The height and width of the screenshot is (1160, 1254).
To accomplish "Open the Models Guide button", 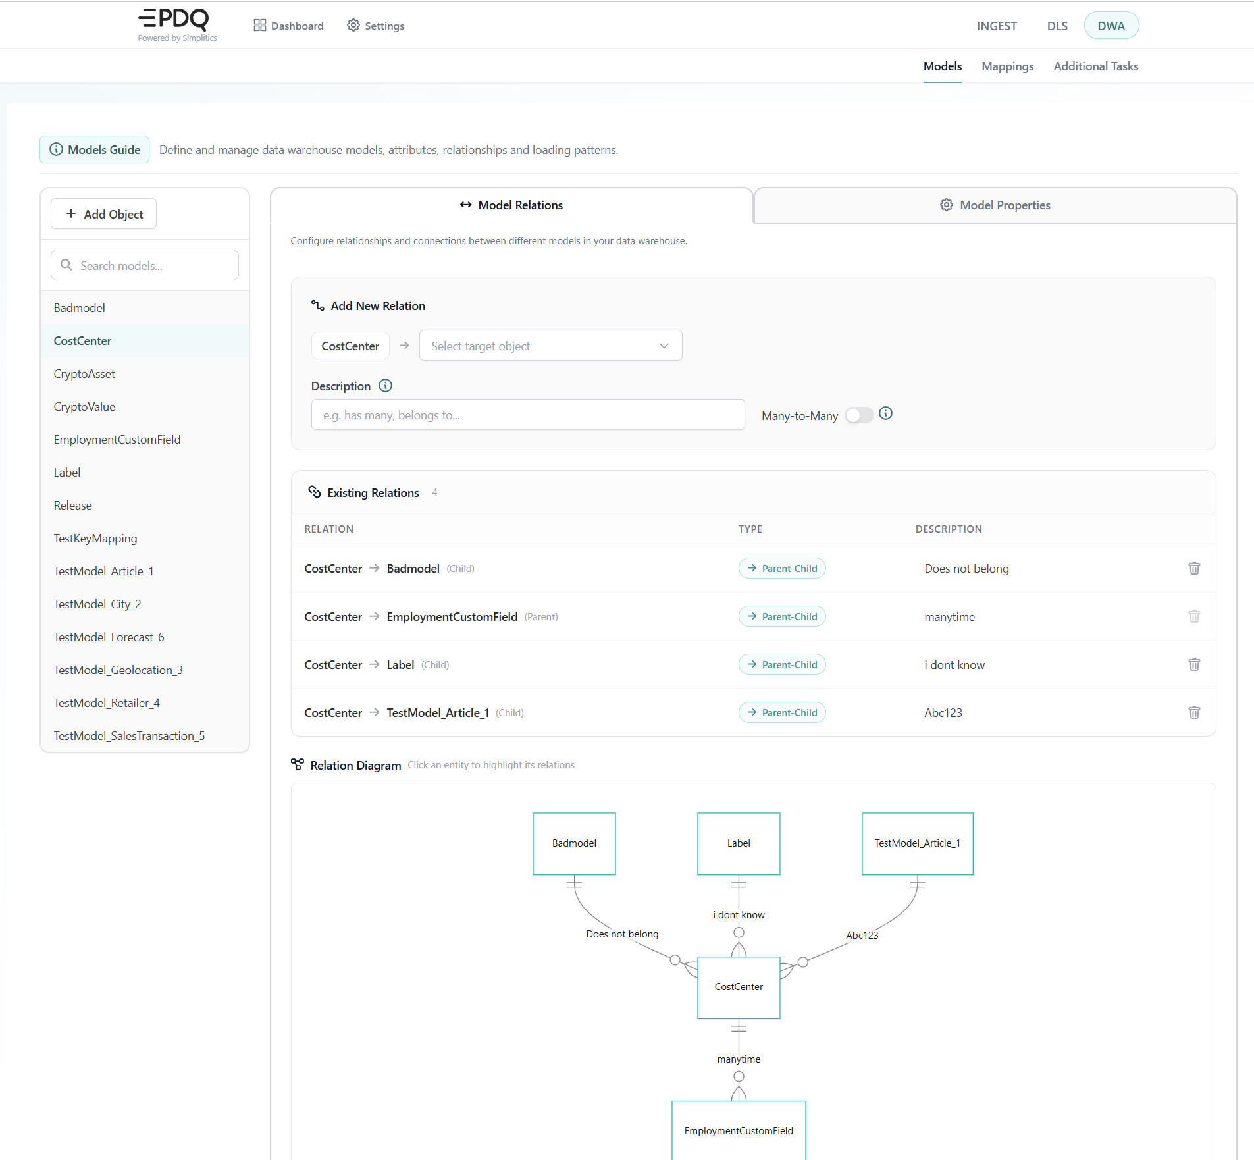I will (95, 149).
